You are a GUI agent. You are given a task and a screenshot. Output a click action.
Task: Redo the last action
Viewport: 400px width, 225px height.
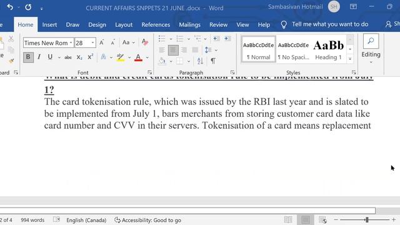[x=28, y=7]
